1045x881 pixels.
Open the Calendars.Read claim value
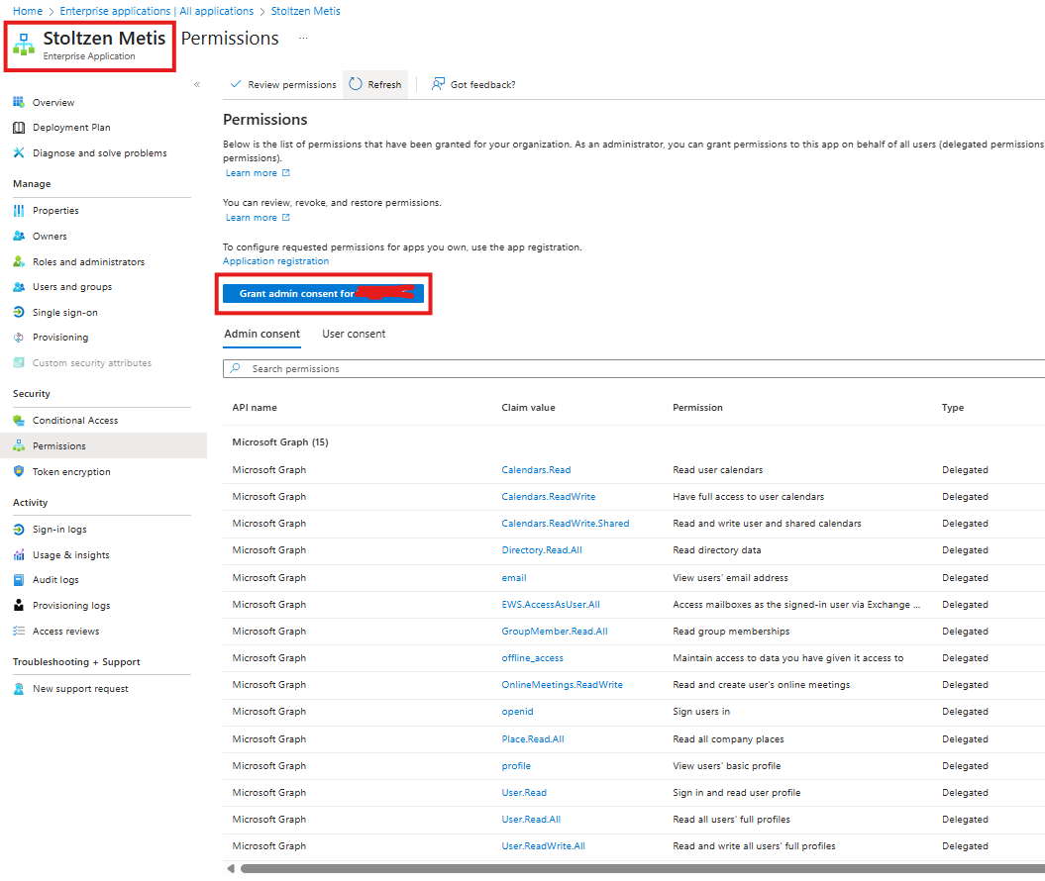536,469
